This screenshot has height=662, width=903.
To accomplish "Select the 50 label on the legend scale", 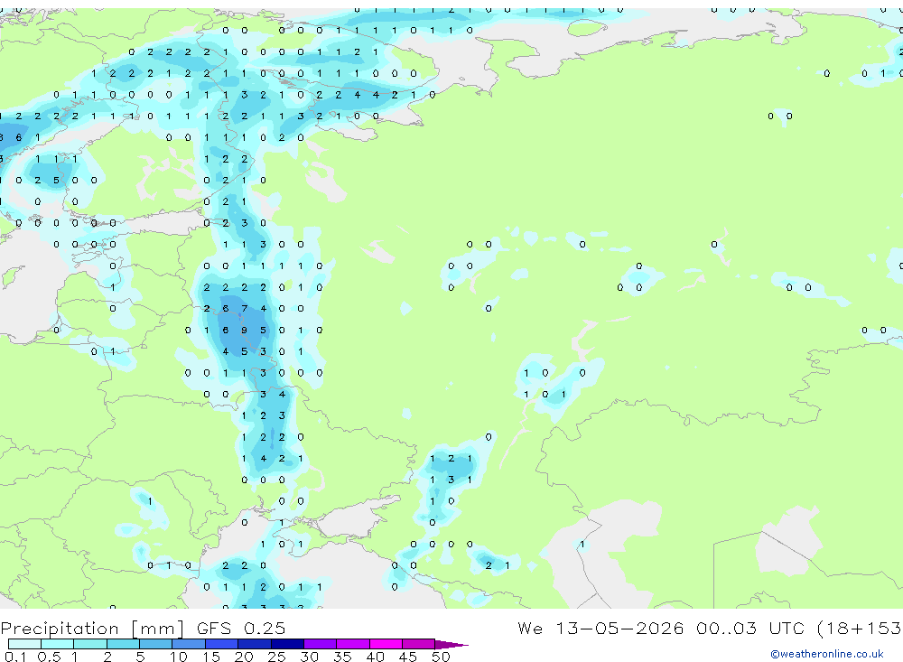I will [441, 657].
